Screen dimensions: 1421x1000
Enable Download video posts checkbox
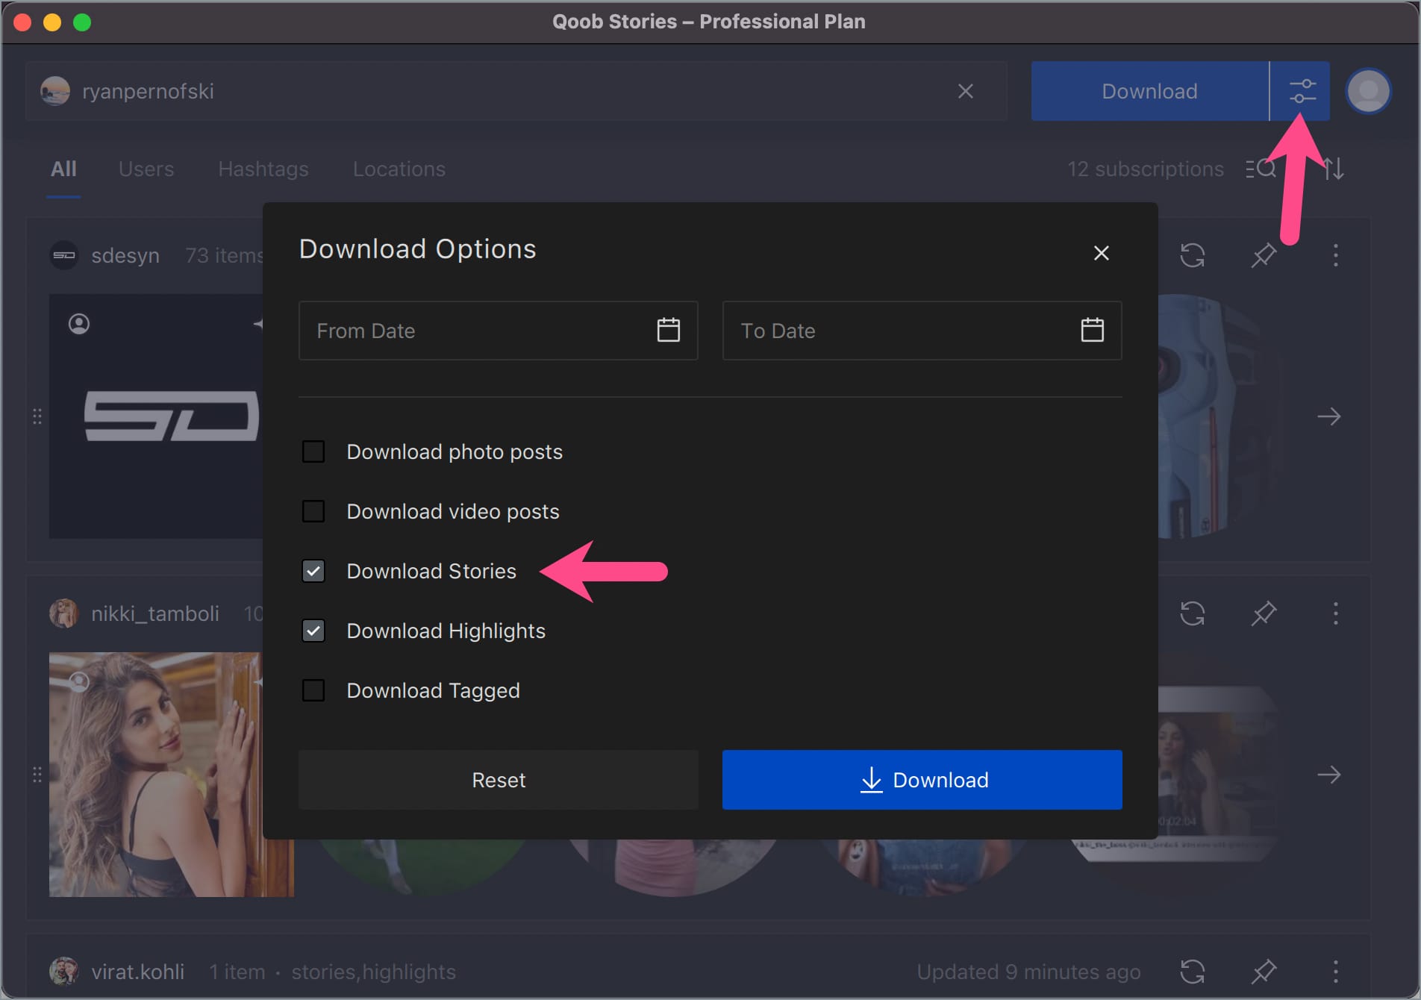(313, 511)
